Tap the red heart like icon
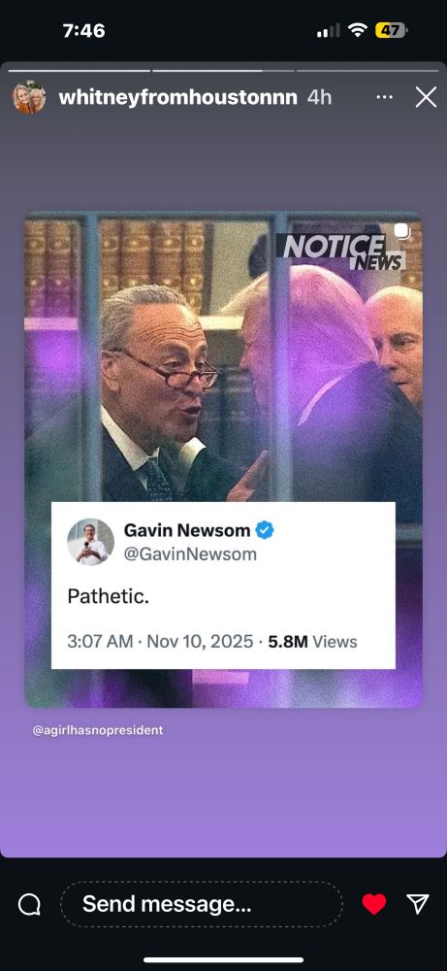This screenshot has width=447, height=971. coord(374,904)
